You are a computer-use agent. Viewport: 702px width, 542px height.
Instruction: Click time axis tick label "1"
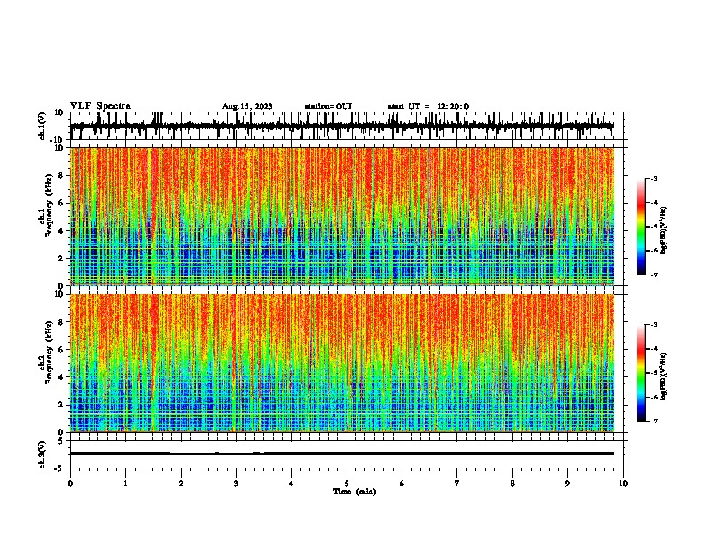(126, 484)
